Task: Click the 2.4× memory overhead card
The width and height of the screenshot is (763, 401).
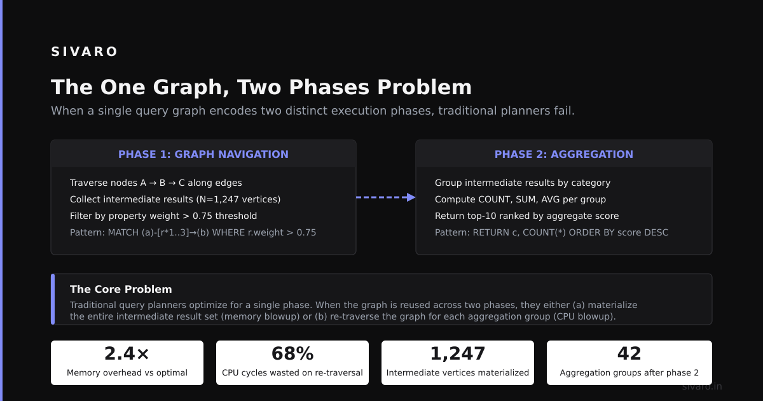Action: pos(127,363)
